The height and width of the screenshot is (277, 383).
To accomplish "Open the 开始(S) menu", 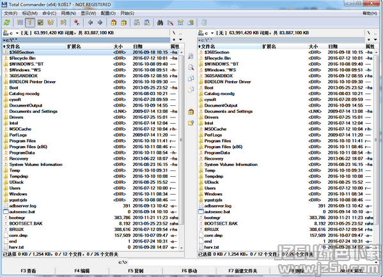I will (127, 13).
